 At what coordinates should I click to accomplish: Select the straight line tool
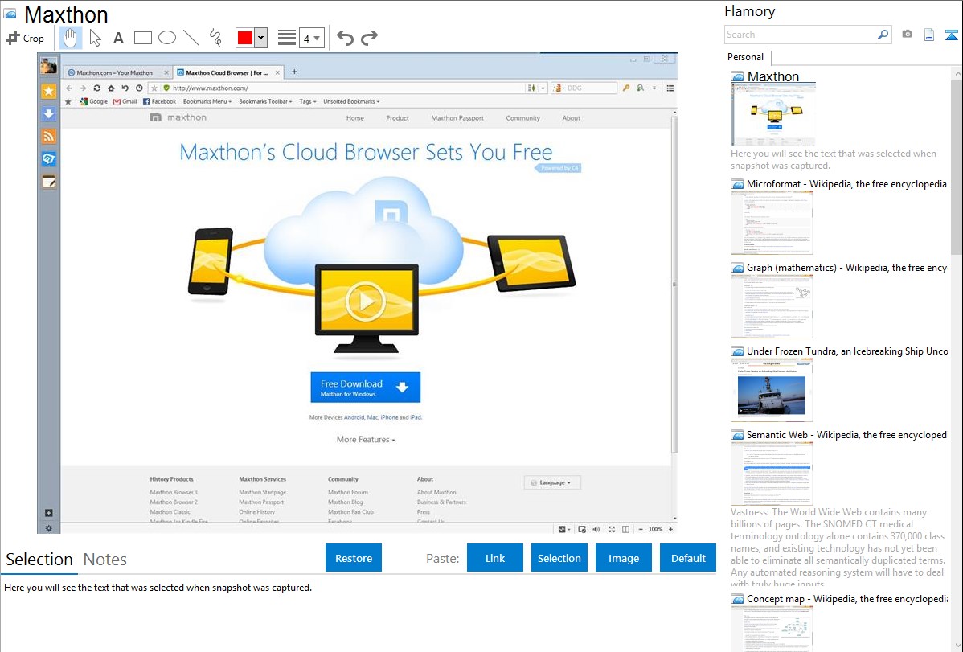(x=191, y=38)
